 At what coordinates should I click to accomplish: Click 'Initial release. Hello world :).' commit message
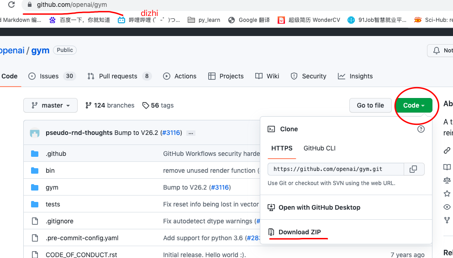click(205, 254)
